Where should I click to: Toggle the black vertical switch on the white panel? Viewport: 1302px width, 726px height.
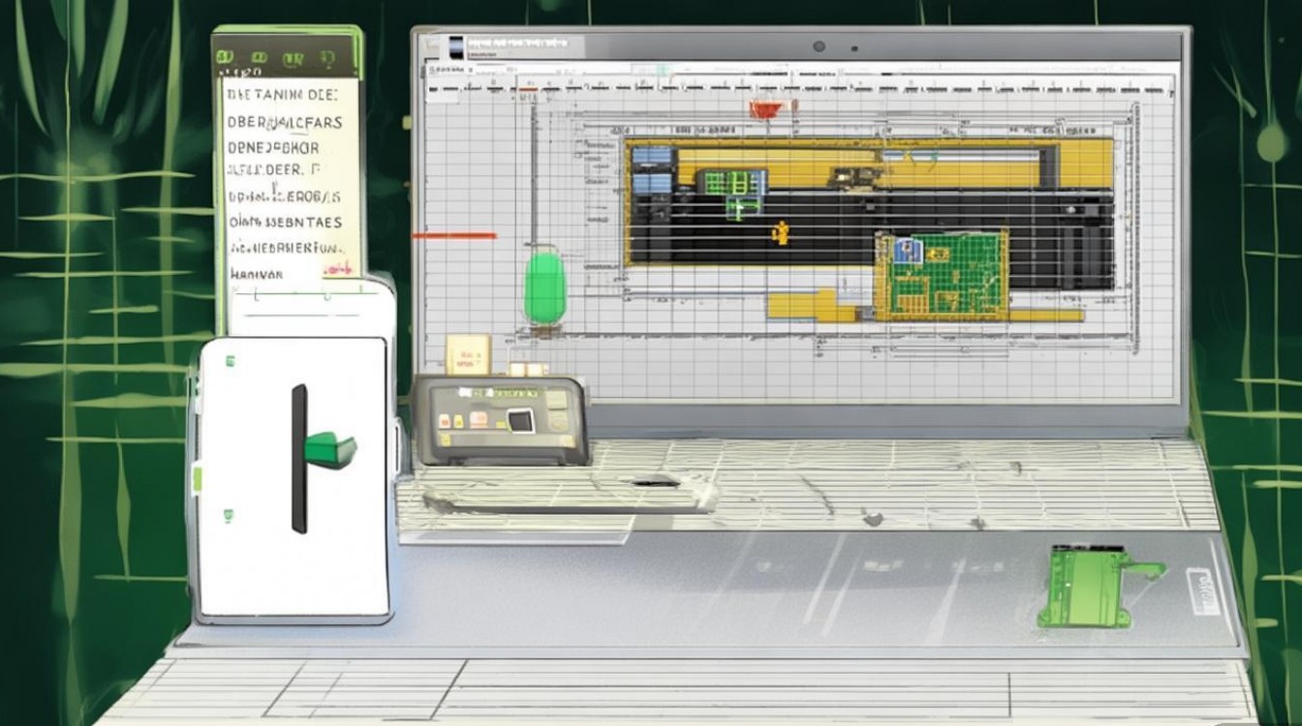pyautogui.click(x=299, y=459)
